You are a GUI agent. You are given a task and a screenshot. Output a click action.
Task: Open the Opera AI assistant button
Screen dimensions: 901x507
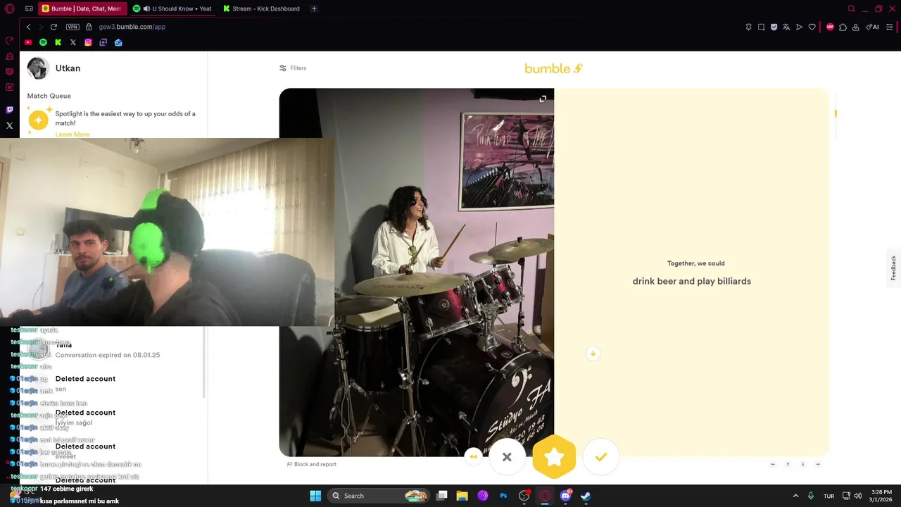click(x=872, y=27)
